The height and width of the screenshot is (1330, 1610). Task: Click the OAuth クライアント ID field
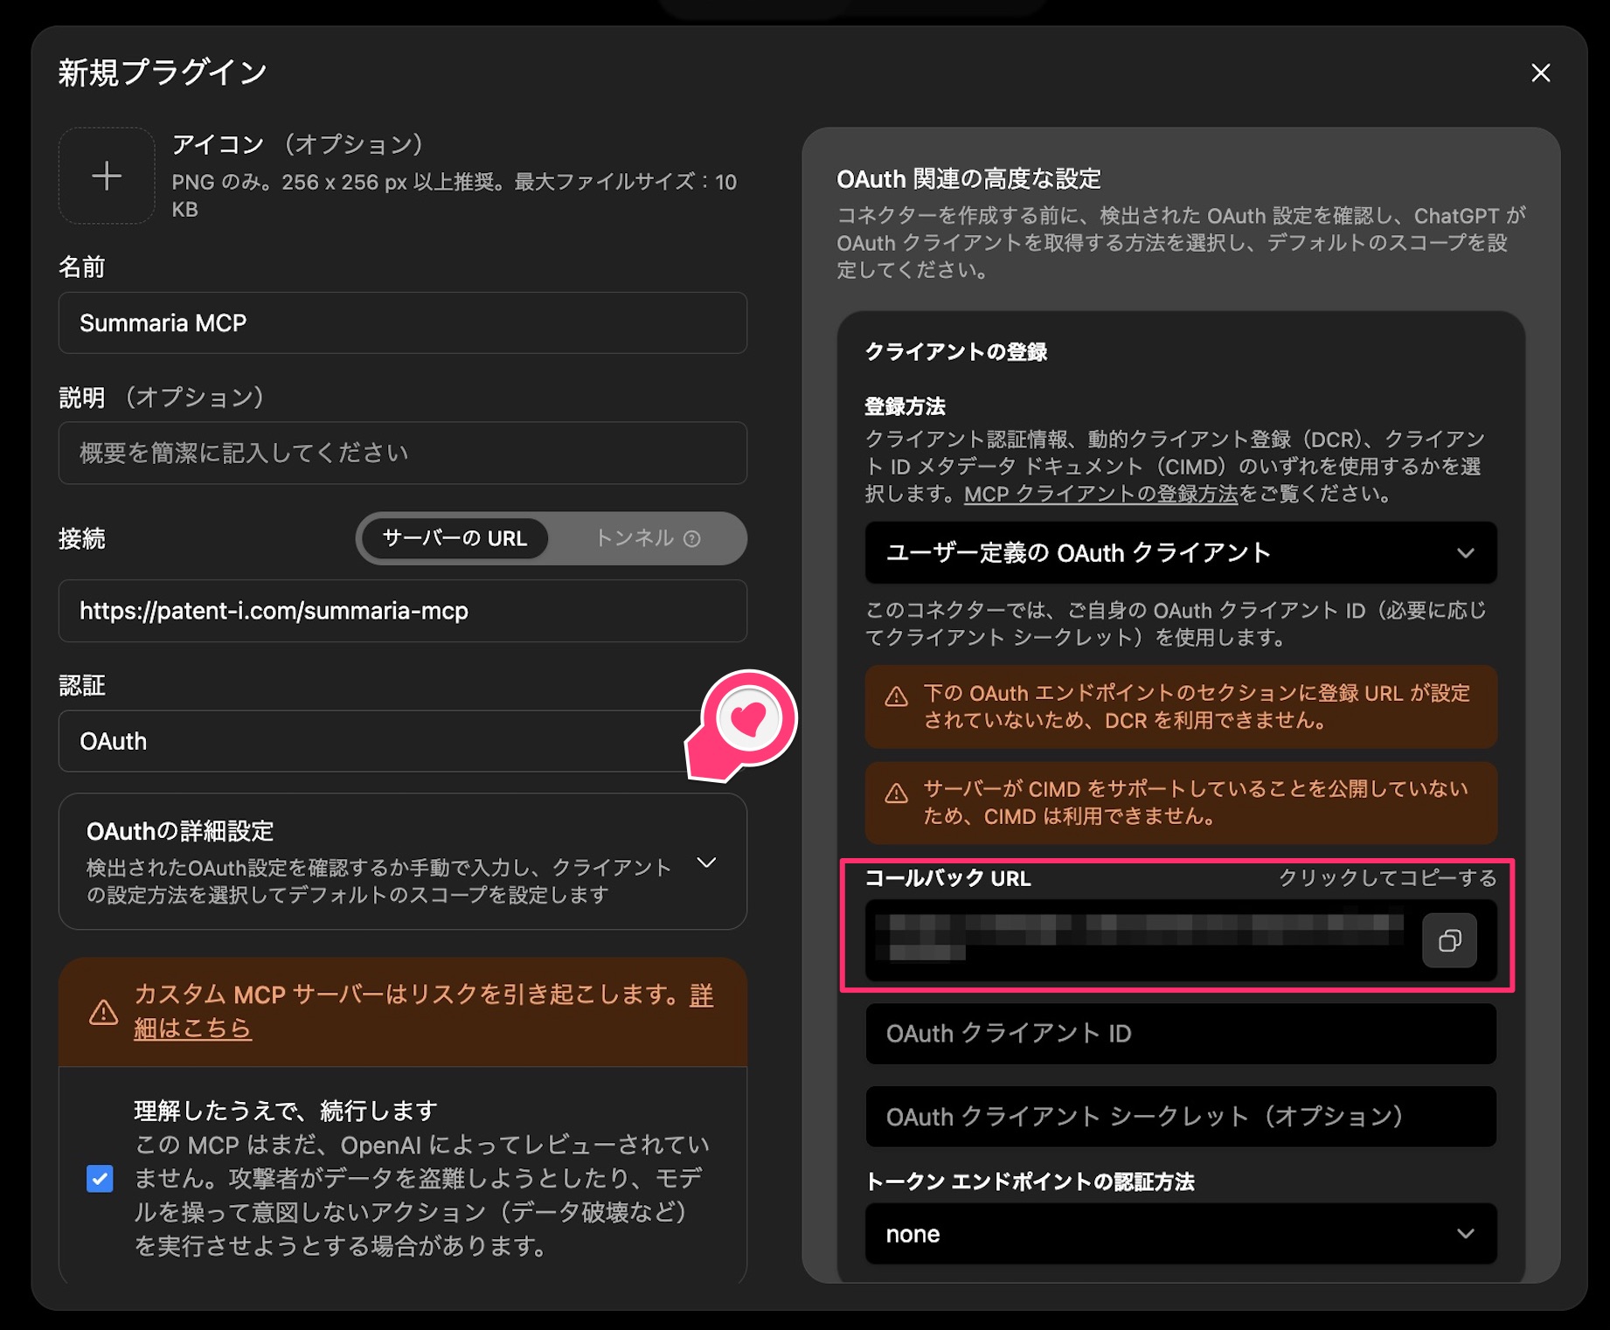[x=1181, y=1034]
